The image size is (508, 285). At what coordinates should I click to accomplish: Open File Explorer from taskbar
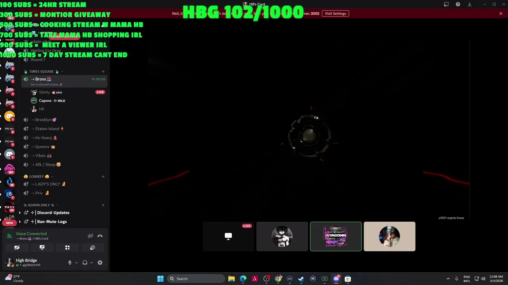pos(231,279)
